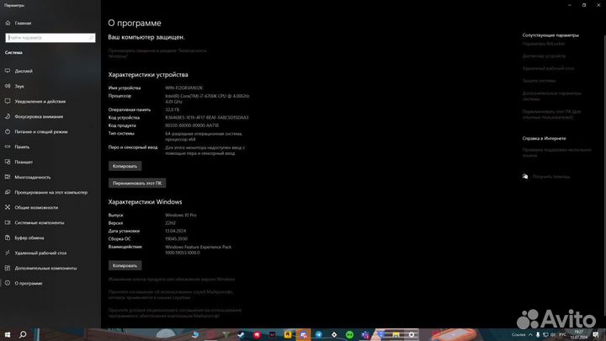Open Уведомления и действия settings
Screen dimensions: 606x341
click(40, 101)
